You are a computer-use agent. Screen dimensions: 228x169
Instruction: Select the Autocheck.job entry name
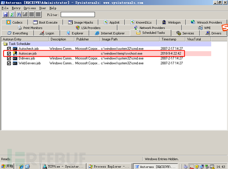[29, 49]
